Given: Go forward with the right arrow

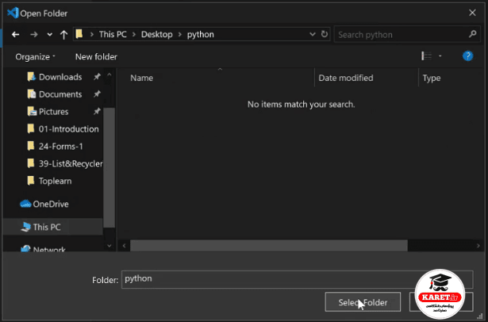Looking at the screenshot, I should pos(34,35).
